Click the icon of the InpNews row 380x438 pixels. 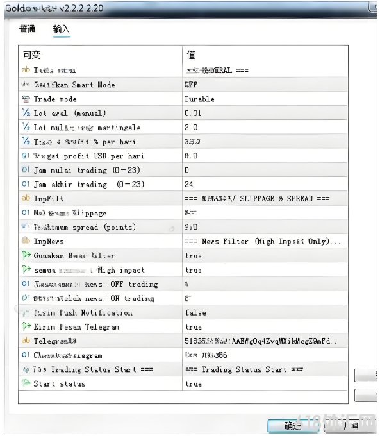point(26,240)
